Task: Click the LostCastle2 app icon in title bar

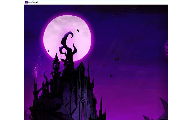Action: [x=26, y=2]
